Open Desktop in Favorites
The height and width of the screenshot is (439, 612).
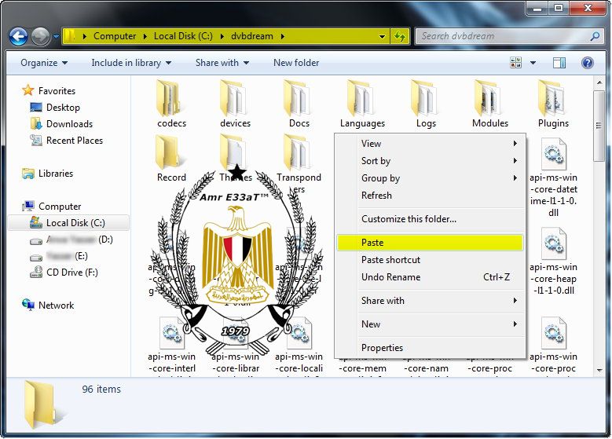55,108
